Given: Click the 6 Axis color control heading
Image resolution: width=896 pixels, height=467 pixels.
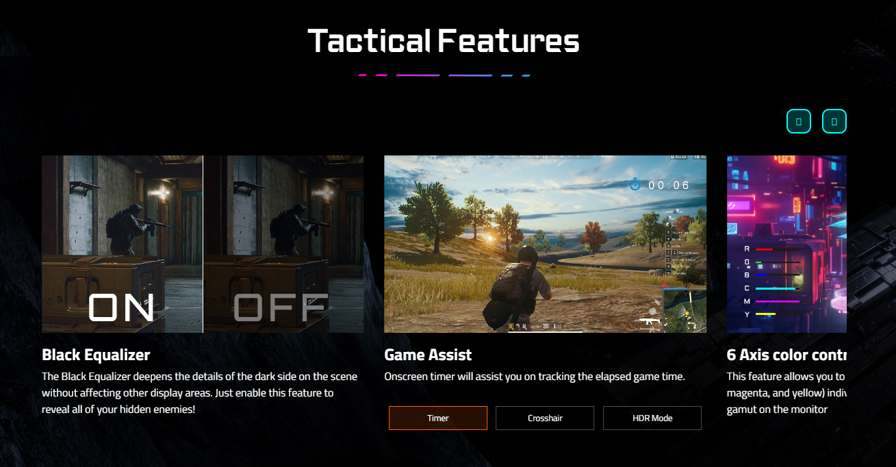Looking at the screenshot, I should pyautogui.click(x=786, y=355).
